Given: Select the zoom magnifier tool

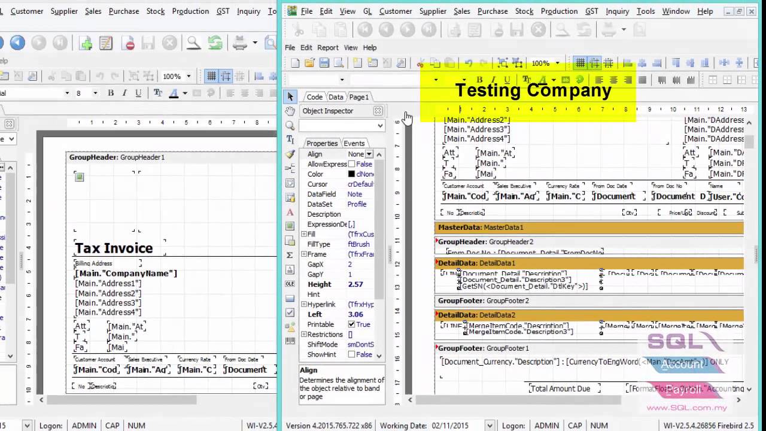Looking at the screenshot, I should (x=290, y=125).
